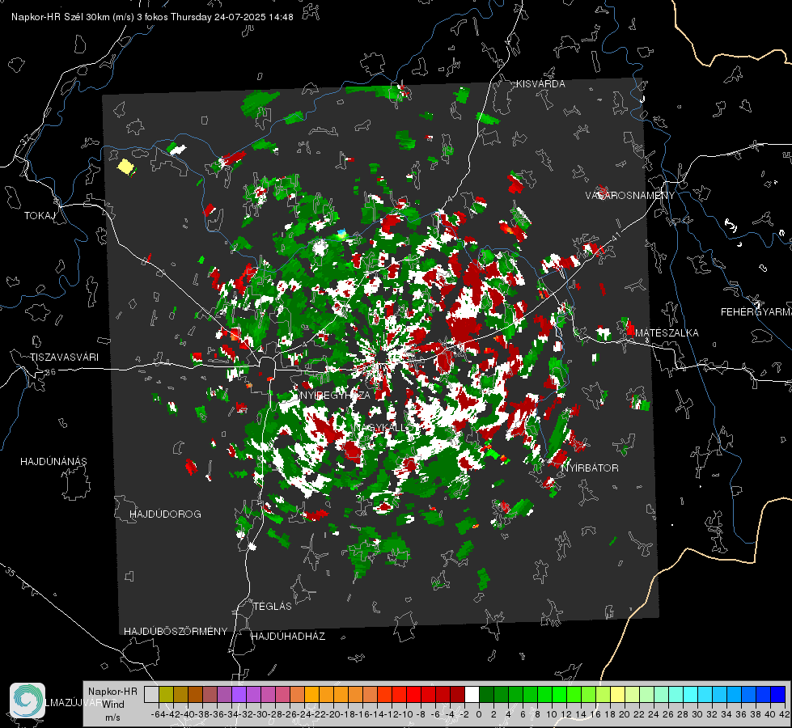This screenshot has width=792, height=728.
Task: Select the NYÍRBÁTOR town label
Action: click(x=590, y=468)
